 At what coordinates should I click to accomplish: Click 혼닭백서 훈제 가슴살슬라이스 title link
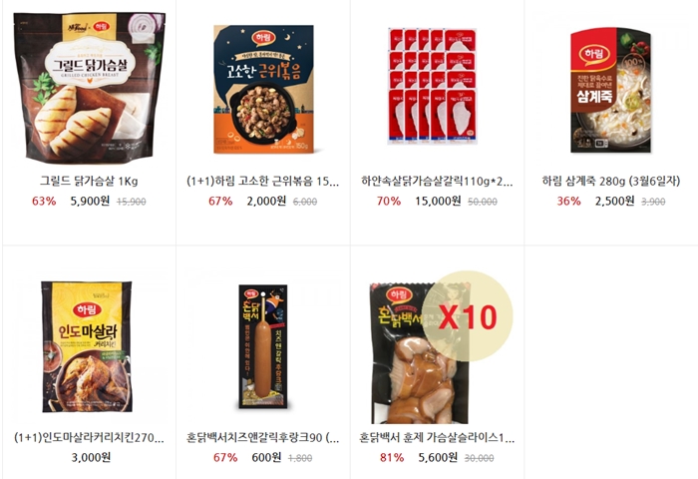pos(437,437)
